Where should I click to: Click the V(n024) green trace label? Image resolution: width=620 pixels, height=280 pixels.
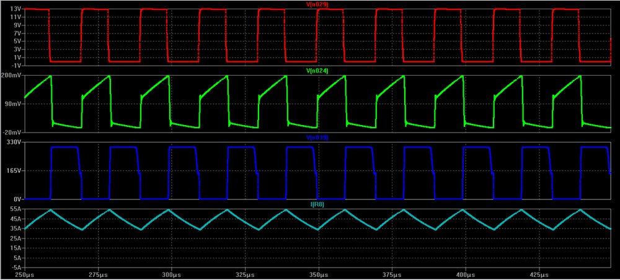[x=317, y=71]
